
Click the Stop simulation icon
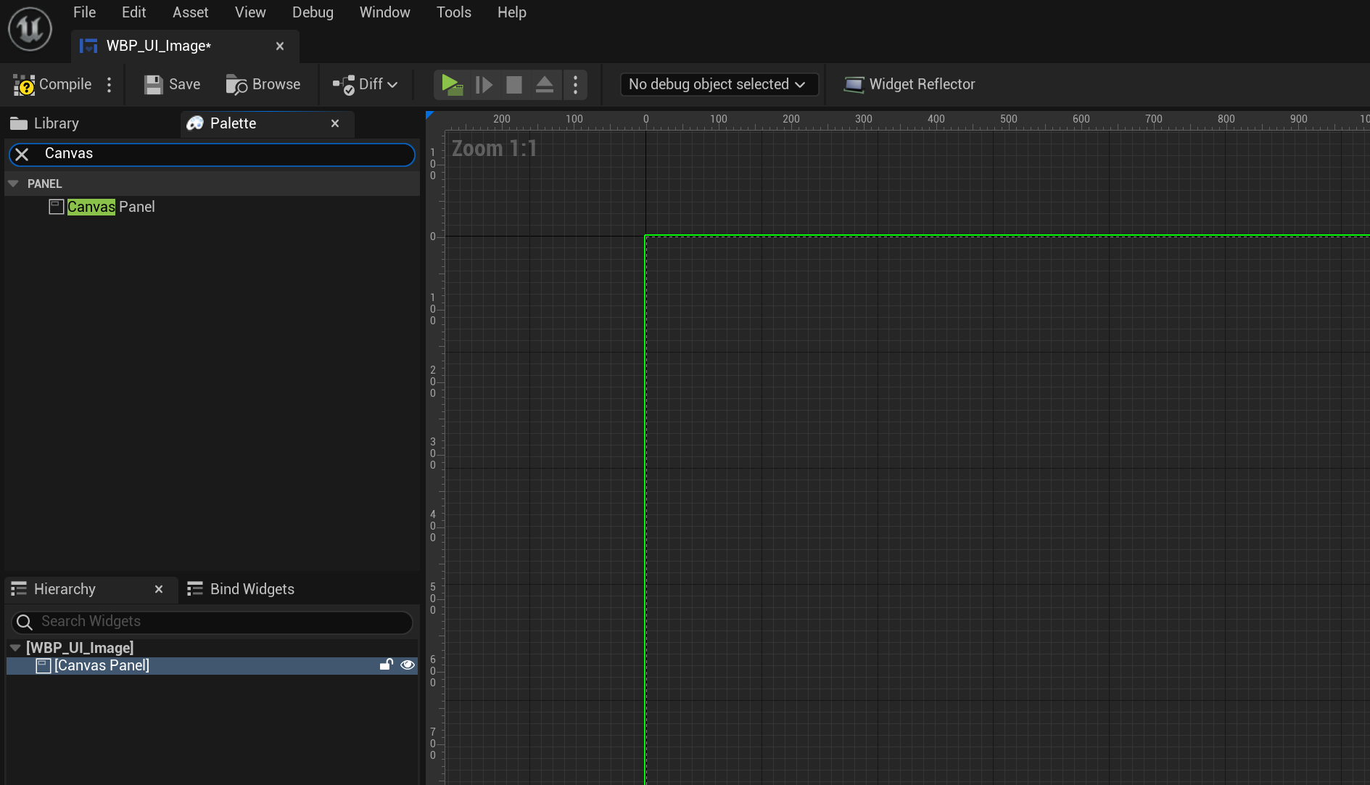514,85
